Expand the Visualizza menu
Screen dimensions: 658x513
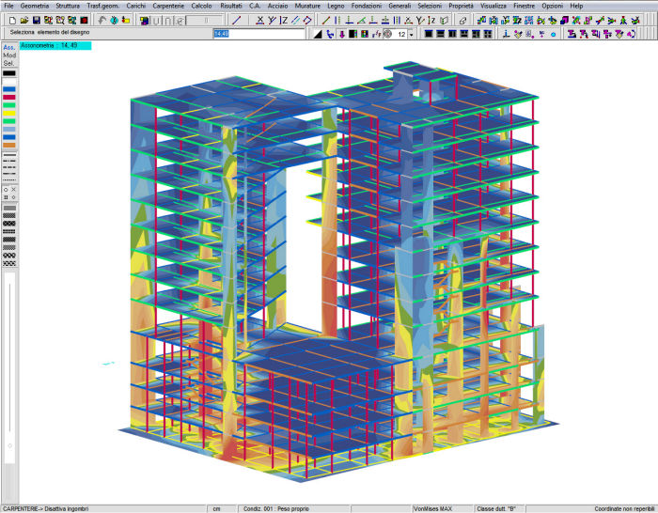click(493, 6)
